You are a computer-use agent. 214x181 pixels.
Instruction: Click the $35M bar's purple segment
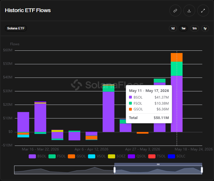tap(108, 112)
